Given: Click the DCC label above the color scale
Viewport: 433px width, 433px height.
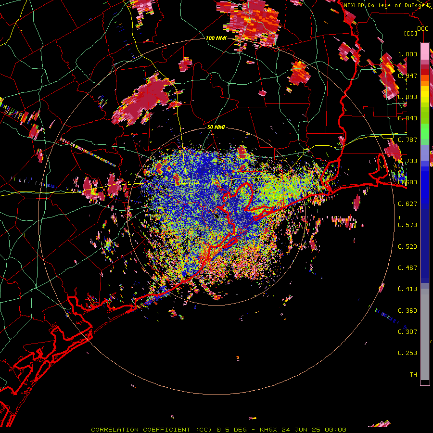Looking at the screenshot, I should click(x=422, y=28).
